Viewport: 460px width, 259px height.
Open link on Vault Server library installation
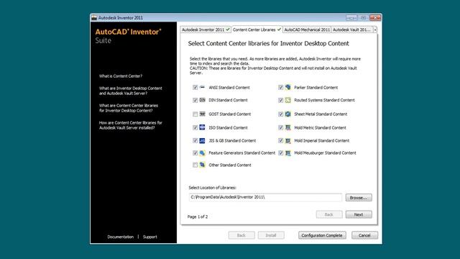click(x=131, y=125)
